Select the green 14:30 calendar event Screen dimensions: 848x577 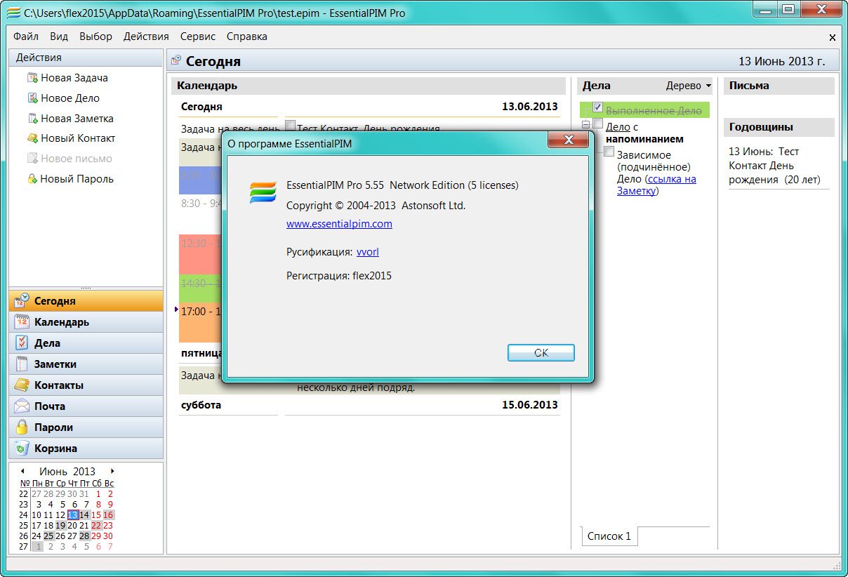tap(201, 288)
